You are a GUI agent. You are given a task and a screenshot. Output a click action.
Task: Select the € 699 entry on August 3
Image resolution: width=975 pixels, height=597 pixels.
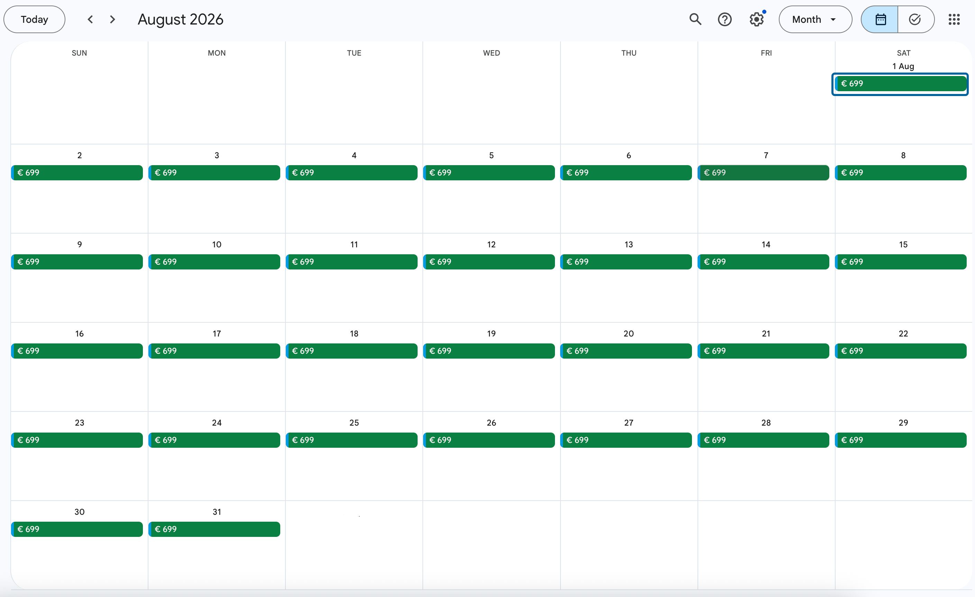[214, 173]
